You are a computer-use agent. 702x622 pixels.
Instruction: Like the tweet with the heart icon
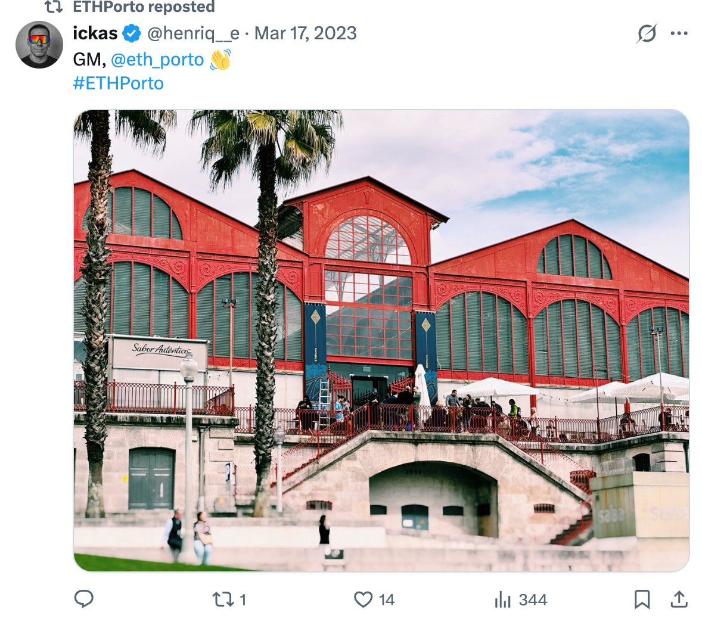363,599
